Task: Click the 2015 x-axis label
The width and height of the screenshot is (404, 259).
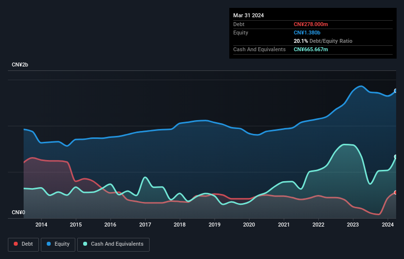Action: [76, 225]
